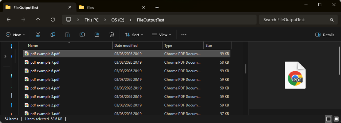This screenshot has width=341, height=123.
Task: Close the files tab
Action: click(144, 7)
